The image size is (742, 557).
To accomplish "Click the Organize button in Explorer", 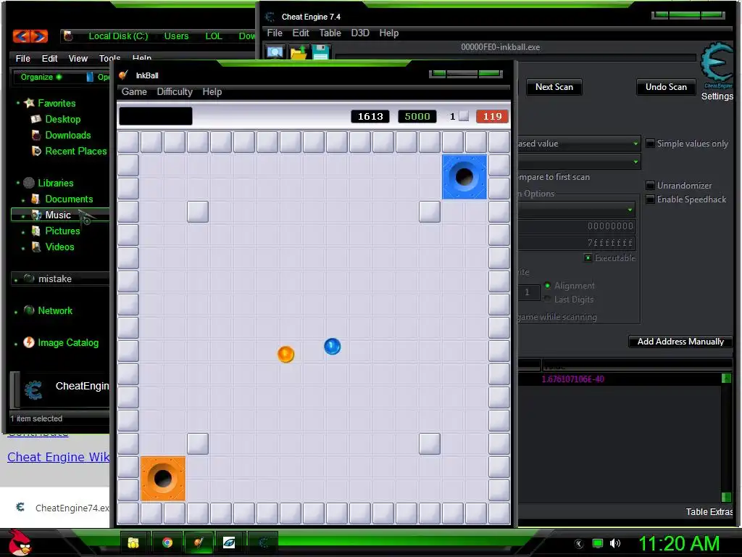I will (x=41, y=77).
